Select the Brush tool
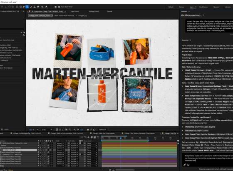This screenshot has width=233, height=171. coord(31,7)
